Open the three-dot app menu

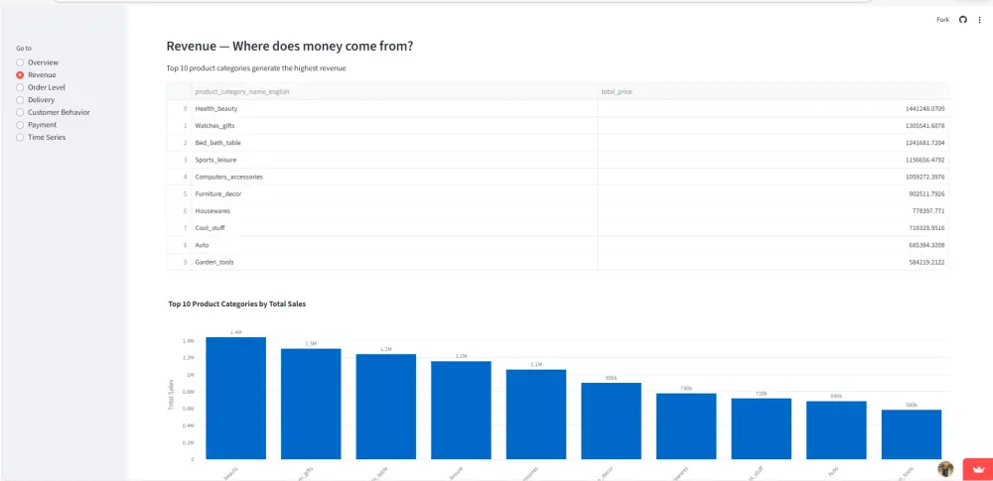pyautogui.click(x=980, y=20)
